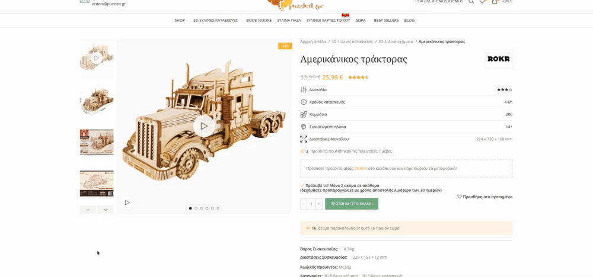Open the BOOK NOOKS menu item
The image size is (593, 277).
[259, 20]
